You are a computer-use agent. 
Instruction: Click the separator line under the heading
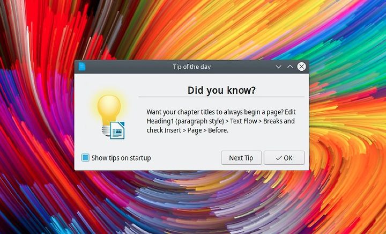click(221, 97)
